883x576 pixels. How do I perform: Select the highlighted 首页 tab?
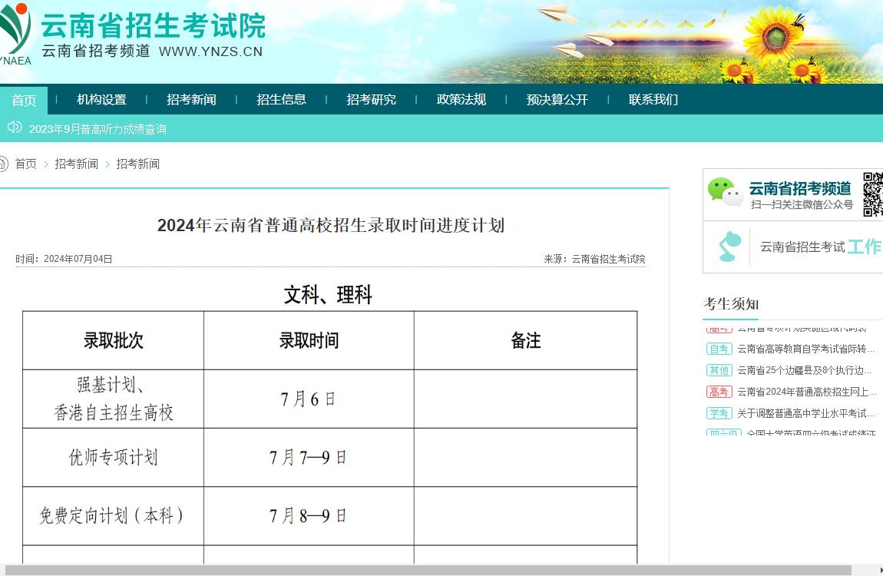point(24,98)
